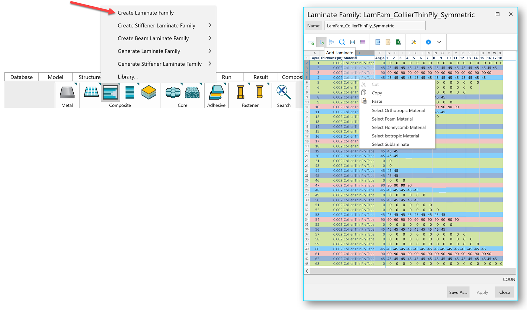Choose Select Foam Material
The image size is (527, 310).
point(392,119)
